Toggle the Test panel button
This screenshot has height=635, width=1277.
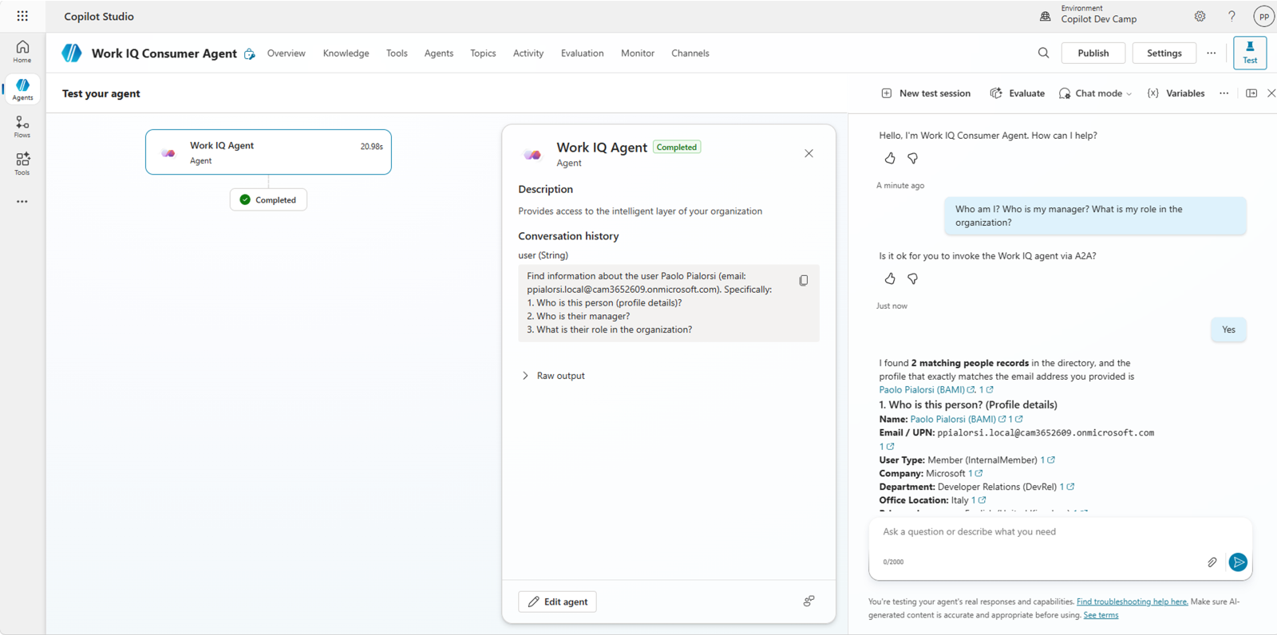tap(1250, 53)
